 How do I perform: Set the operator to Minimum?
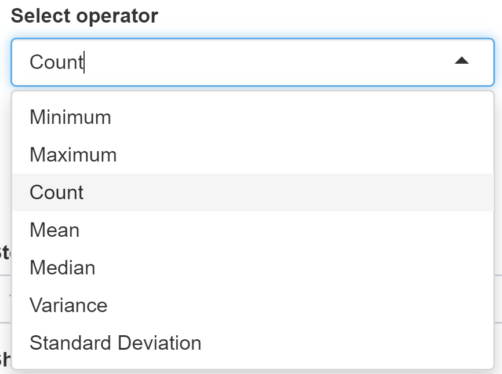click(x=70, y=118)
